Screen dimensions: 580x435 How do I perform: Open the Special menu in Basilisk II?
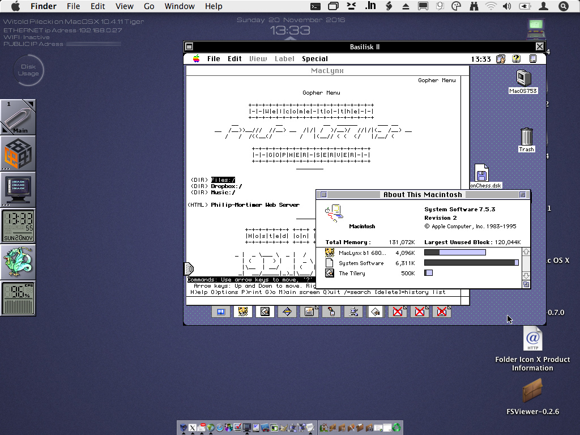click(315, 58)
